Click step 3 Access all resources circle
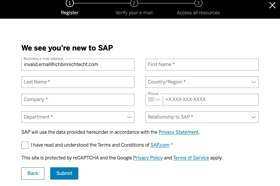The height and width of the screenshot is (186, 280). pyautogui.click(x=198, y=3)
